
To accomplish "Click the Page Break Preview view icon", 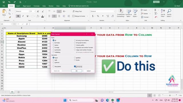I will coord(159,95).
